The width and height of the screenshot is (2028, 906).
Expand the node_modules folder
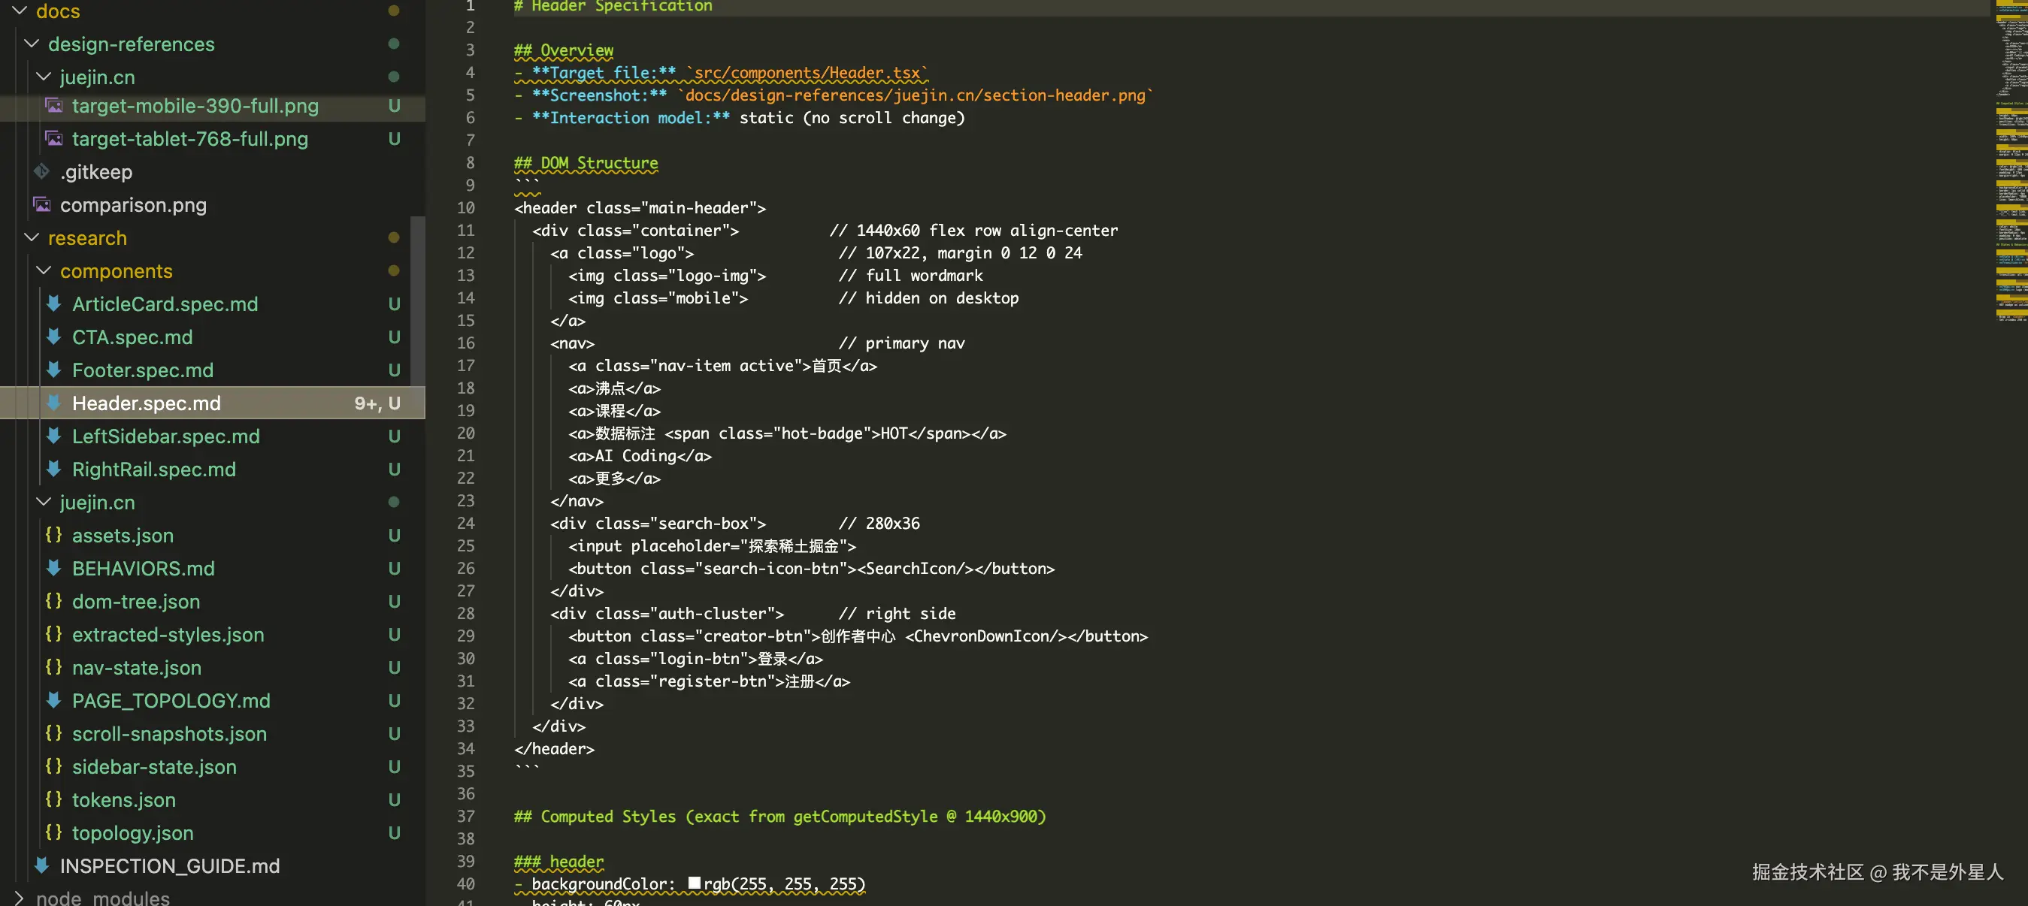[20, 898]
